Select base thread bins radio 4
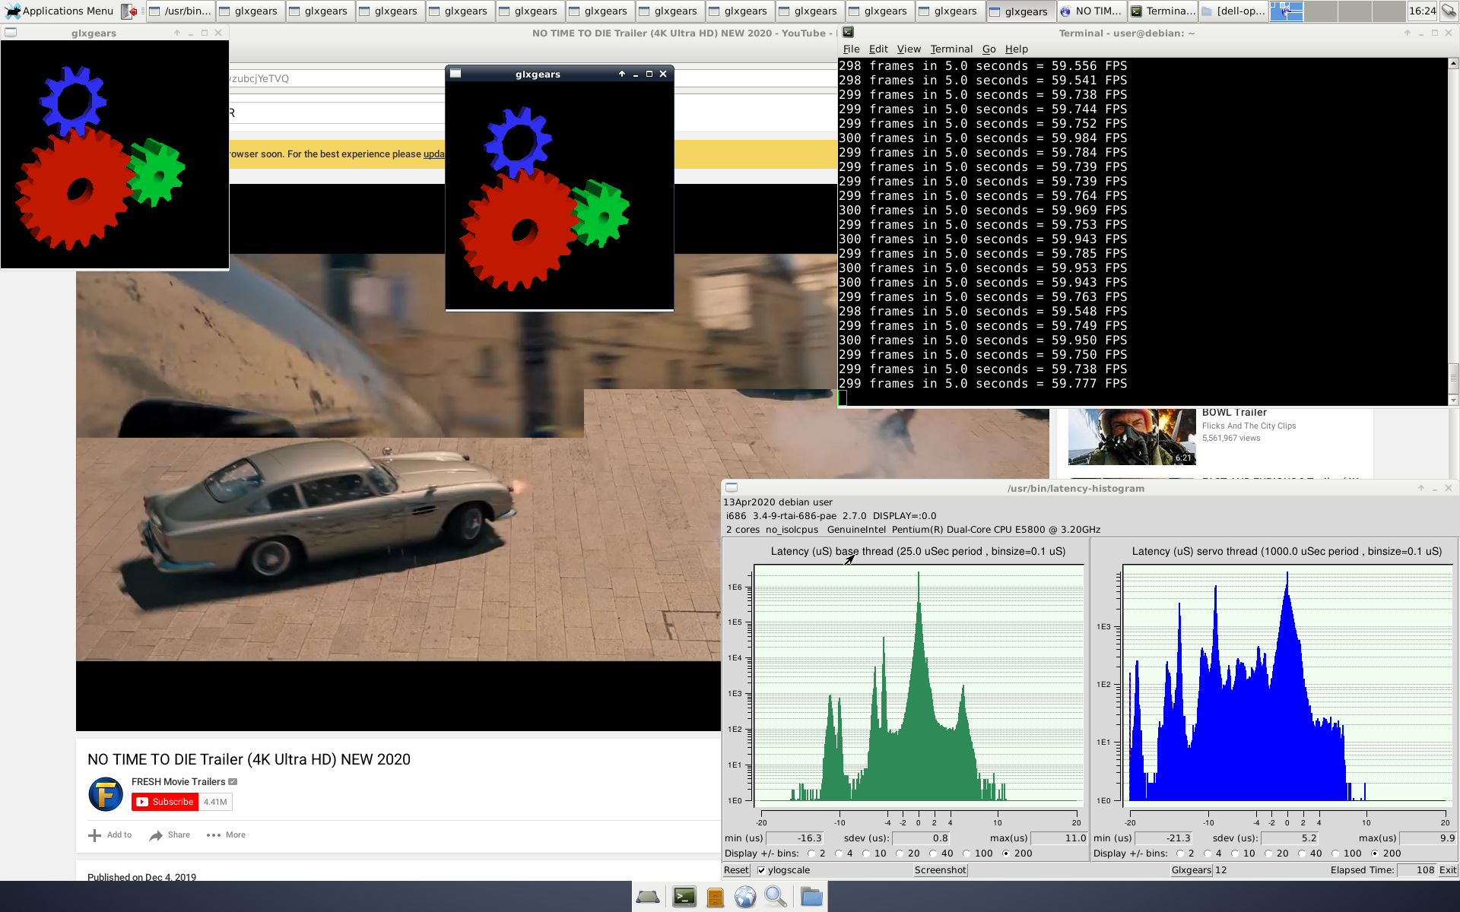This screenshot has width=1460, height=912. coord(839,853)
